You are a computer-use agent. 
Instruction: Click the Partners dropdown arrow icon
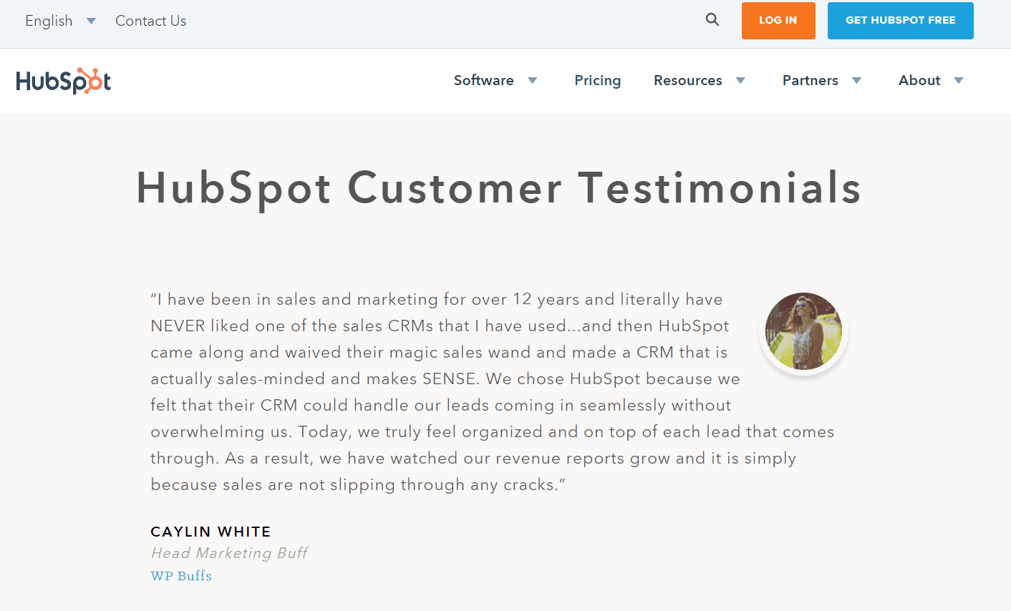tap(857, 81)
